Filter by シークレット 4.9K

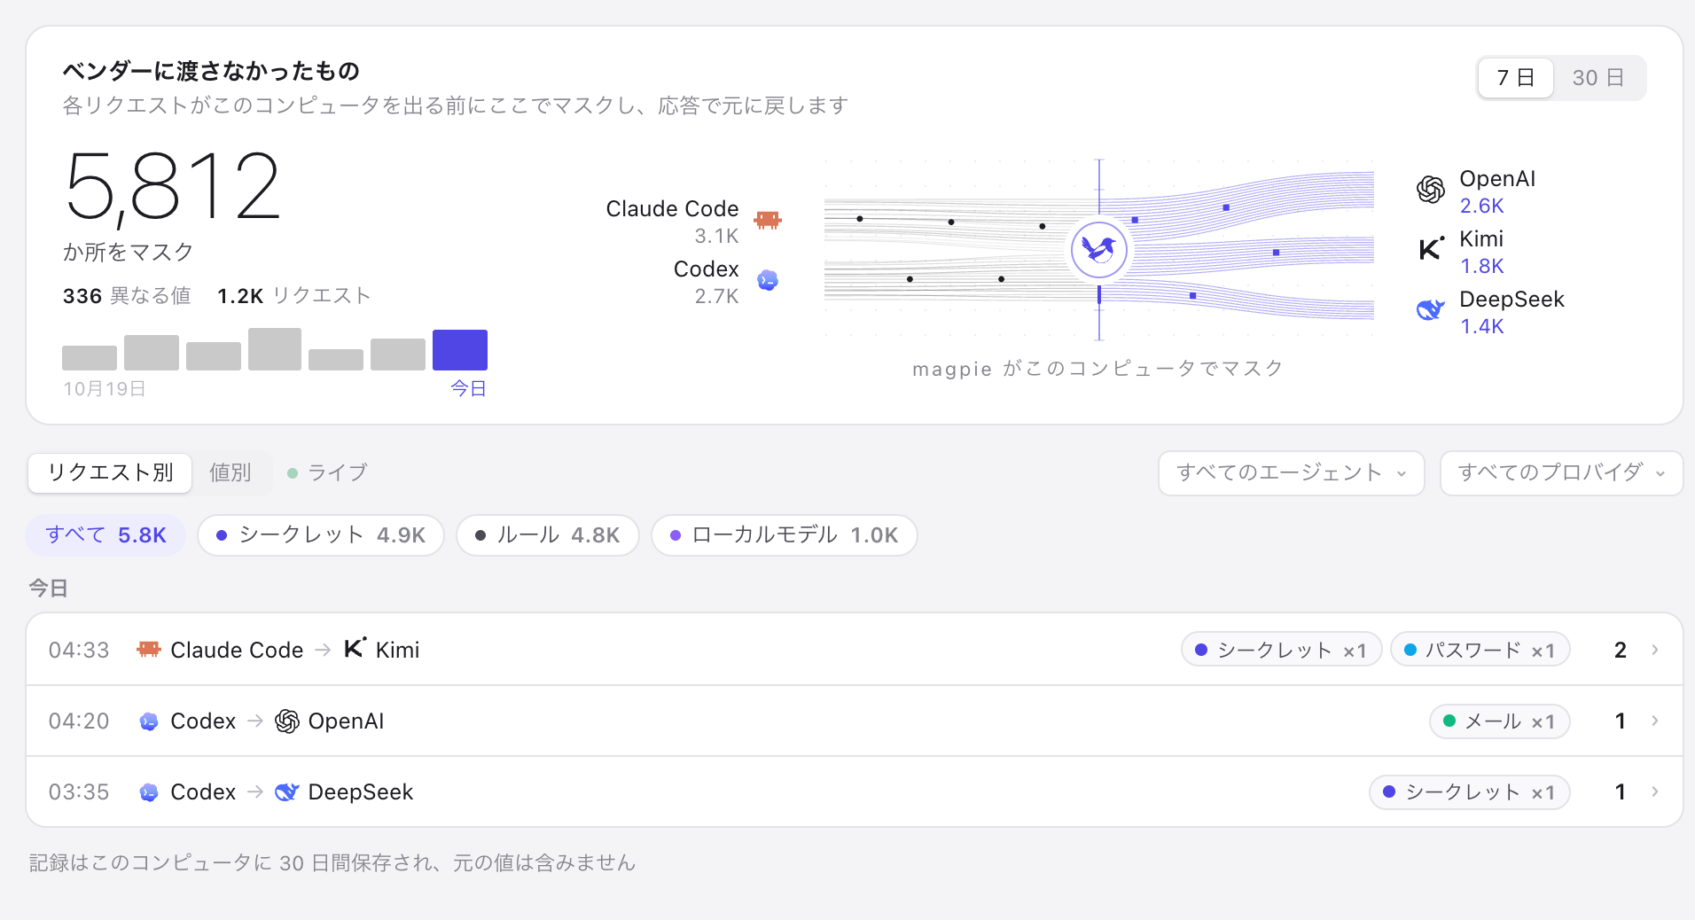[321, 535]
